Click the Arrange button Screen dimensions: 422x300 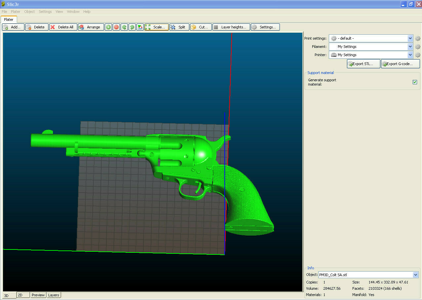(91, 27)
